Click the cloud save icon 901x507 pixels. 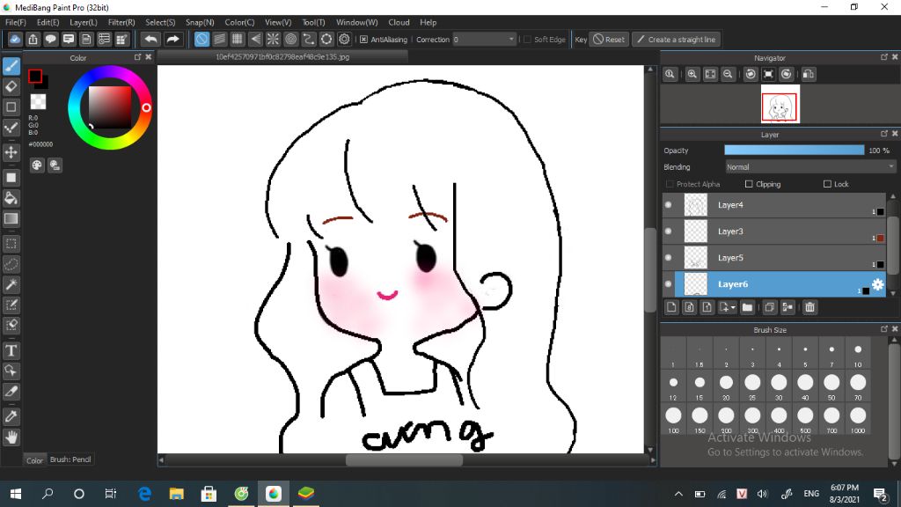point(15,39)
